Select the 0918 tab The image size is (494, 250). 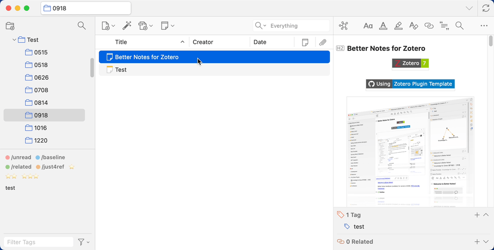tap(86, 9)
